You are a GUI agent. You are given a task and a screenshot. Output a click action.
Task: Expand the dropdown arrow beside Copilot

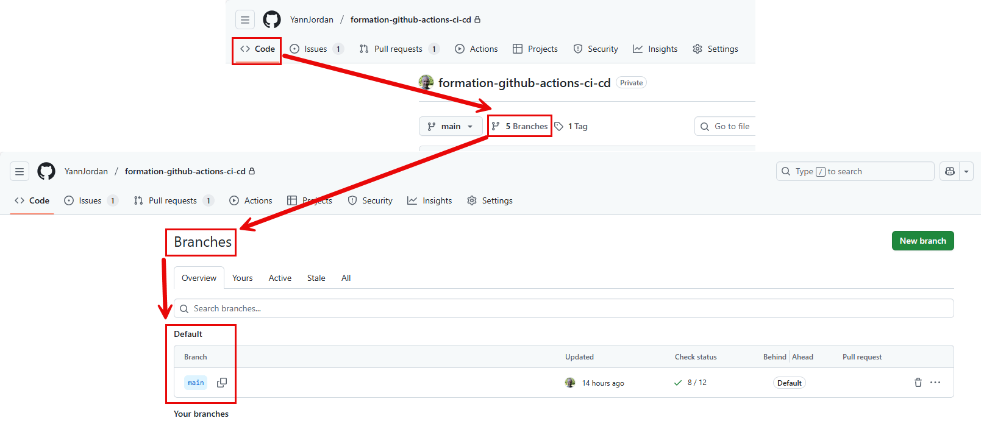(966, 171)
